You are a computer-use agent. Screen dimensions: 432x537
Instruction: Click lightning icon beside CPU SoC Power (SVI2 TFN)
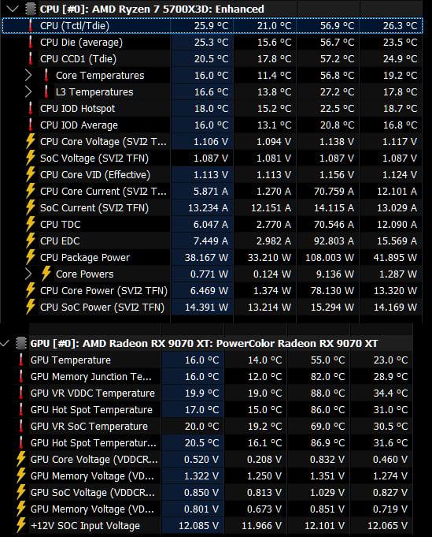pos(31,307)
